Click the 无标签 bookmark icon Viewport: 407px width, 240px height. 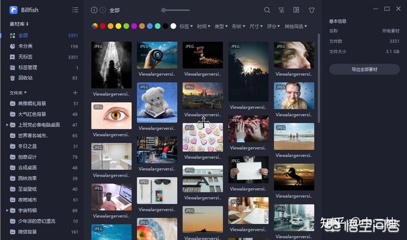[x=12, y=57]
